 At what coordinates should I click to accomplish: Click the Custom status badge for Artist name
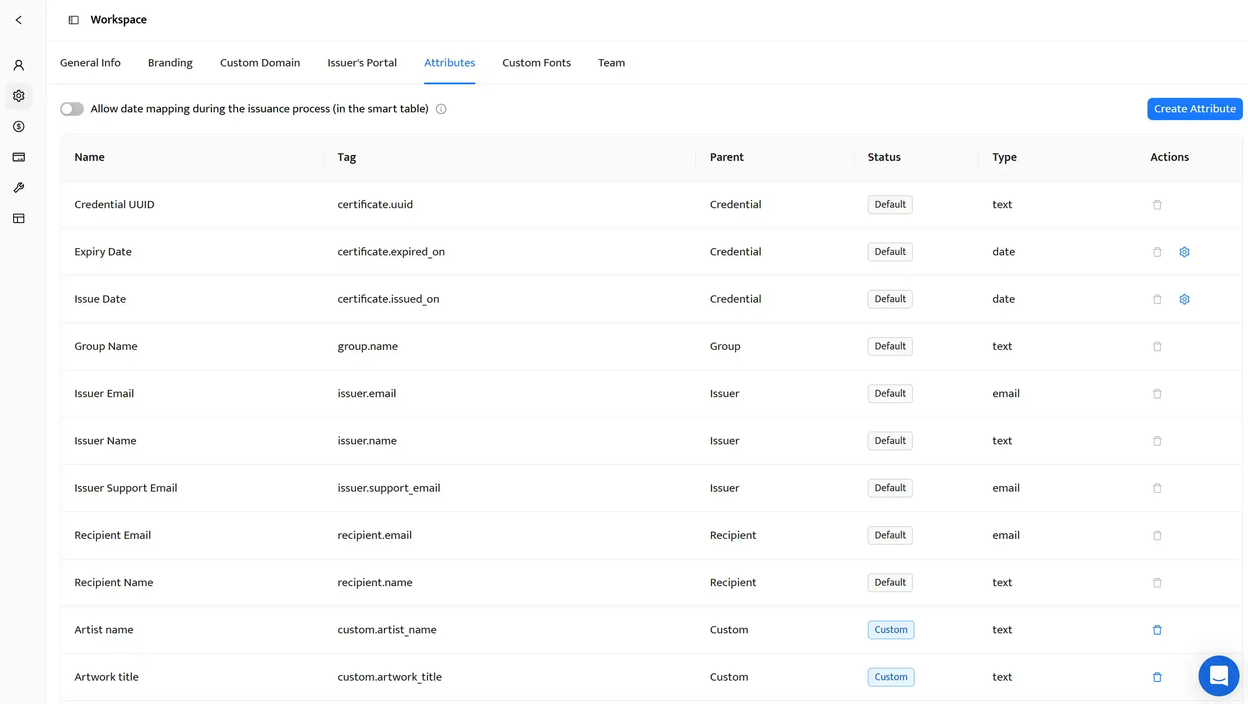890,630
